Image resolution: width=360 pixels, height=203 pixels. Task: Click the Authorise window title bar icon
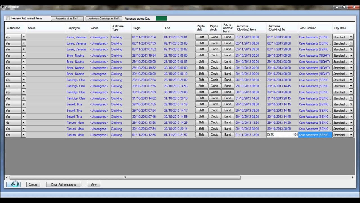[3, 7]
